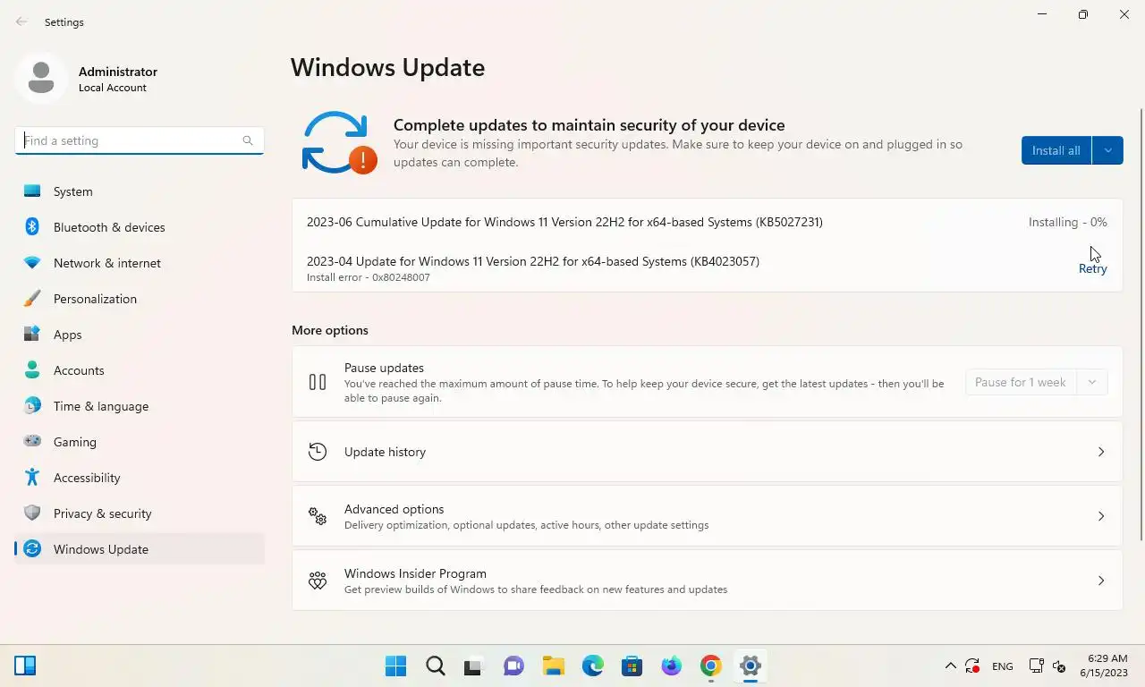Launch Microsoft Edge from taskbar
1145x687 pixels.
tap(593, 666)
